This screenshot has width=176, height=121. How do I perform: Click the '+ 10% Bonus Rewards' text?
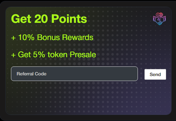point(52,37)
